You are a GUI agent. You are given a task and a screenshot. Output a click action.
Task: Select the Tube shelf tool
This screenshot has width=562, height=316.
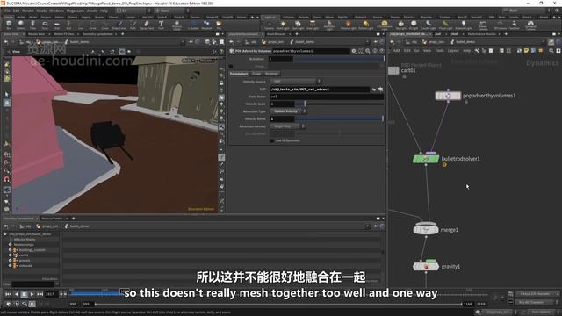pyautogui.click(x=32, y=25)
